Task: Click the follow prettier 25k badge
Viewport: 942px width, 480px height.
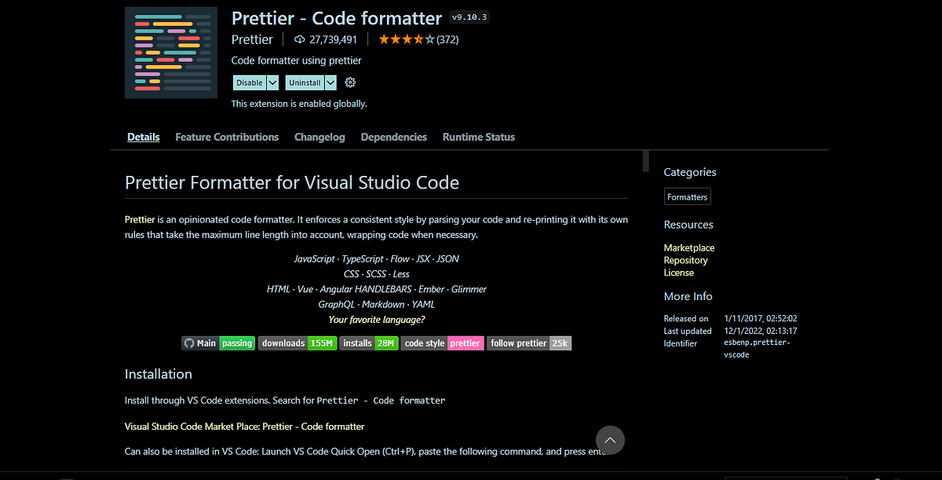Action: [528, 343]
